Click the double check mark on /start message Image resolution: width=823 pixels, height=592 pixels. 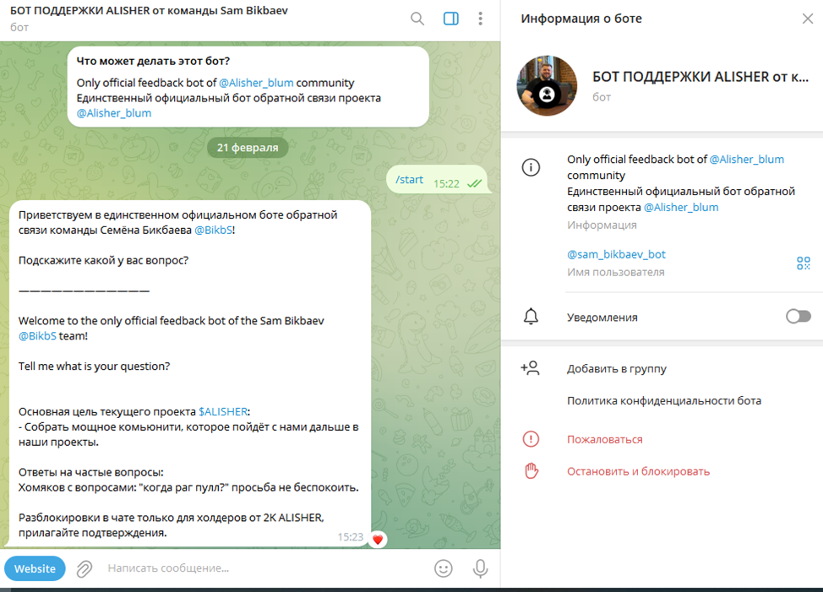pyautogui.click(x=475, y=183)
